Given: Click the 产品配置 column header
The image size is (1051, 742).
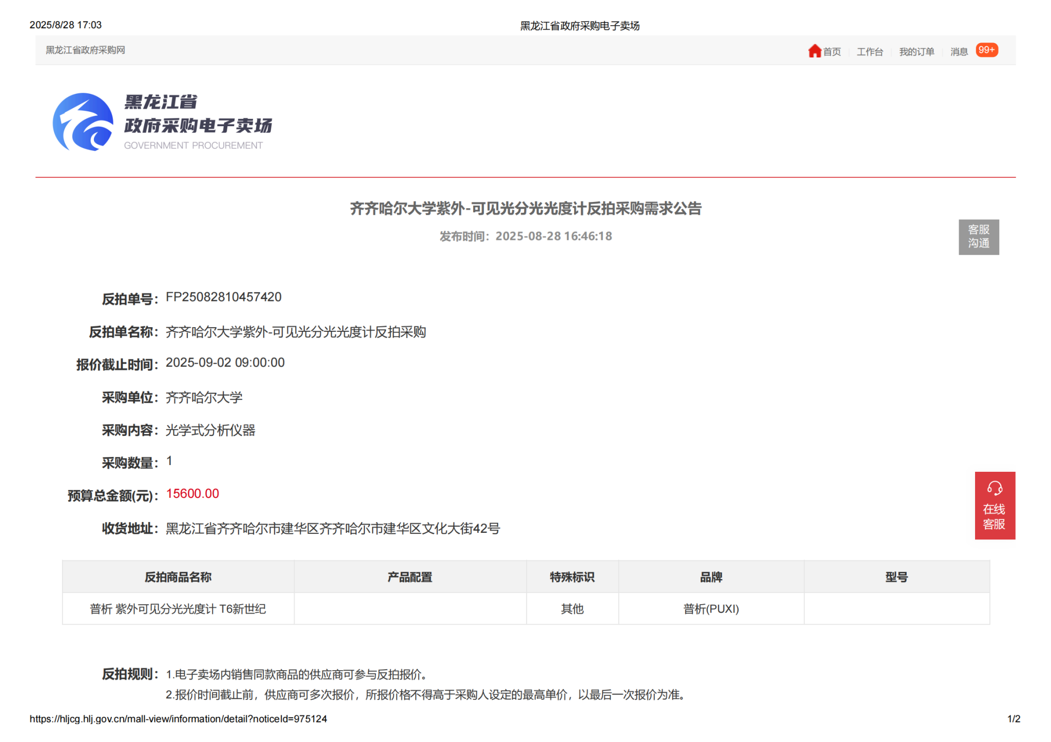Looking at the screenshot, I should coord(410,577).
